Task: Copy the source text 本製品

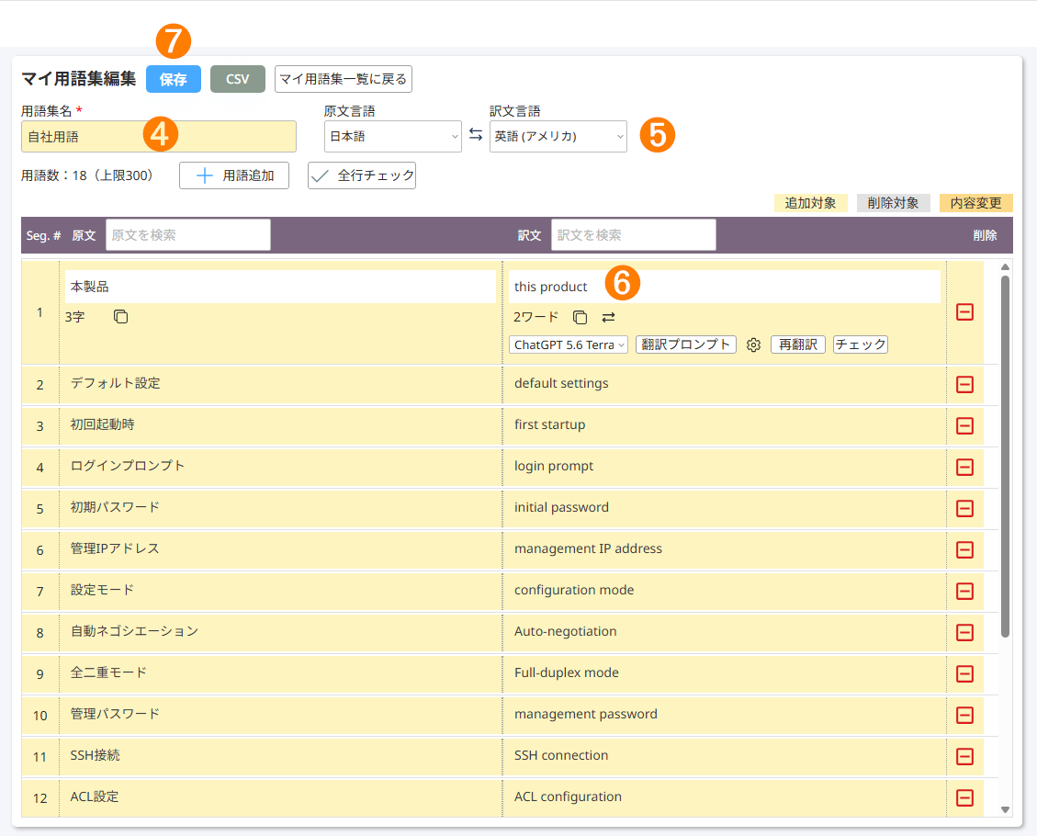Action: (x=120, y=317)
